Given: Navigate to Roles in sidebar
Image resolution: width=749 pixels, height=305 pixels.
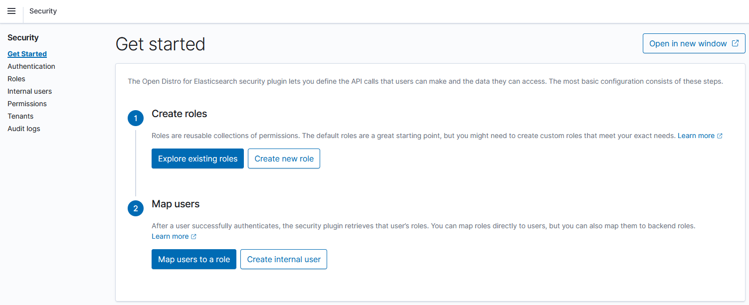Looking at the screenshot, I should coord(16,79).
